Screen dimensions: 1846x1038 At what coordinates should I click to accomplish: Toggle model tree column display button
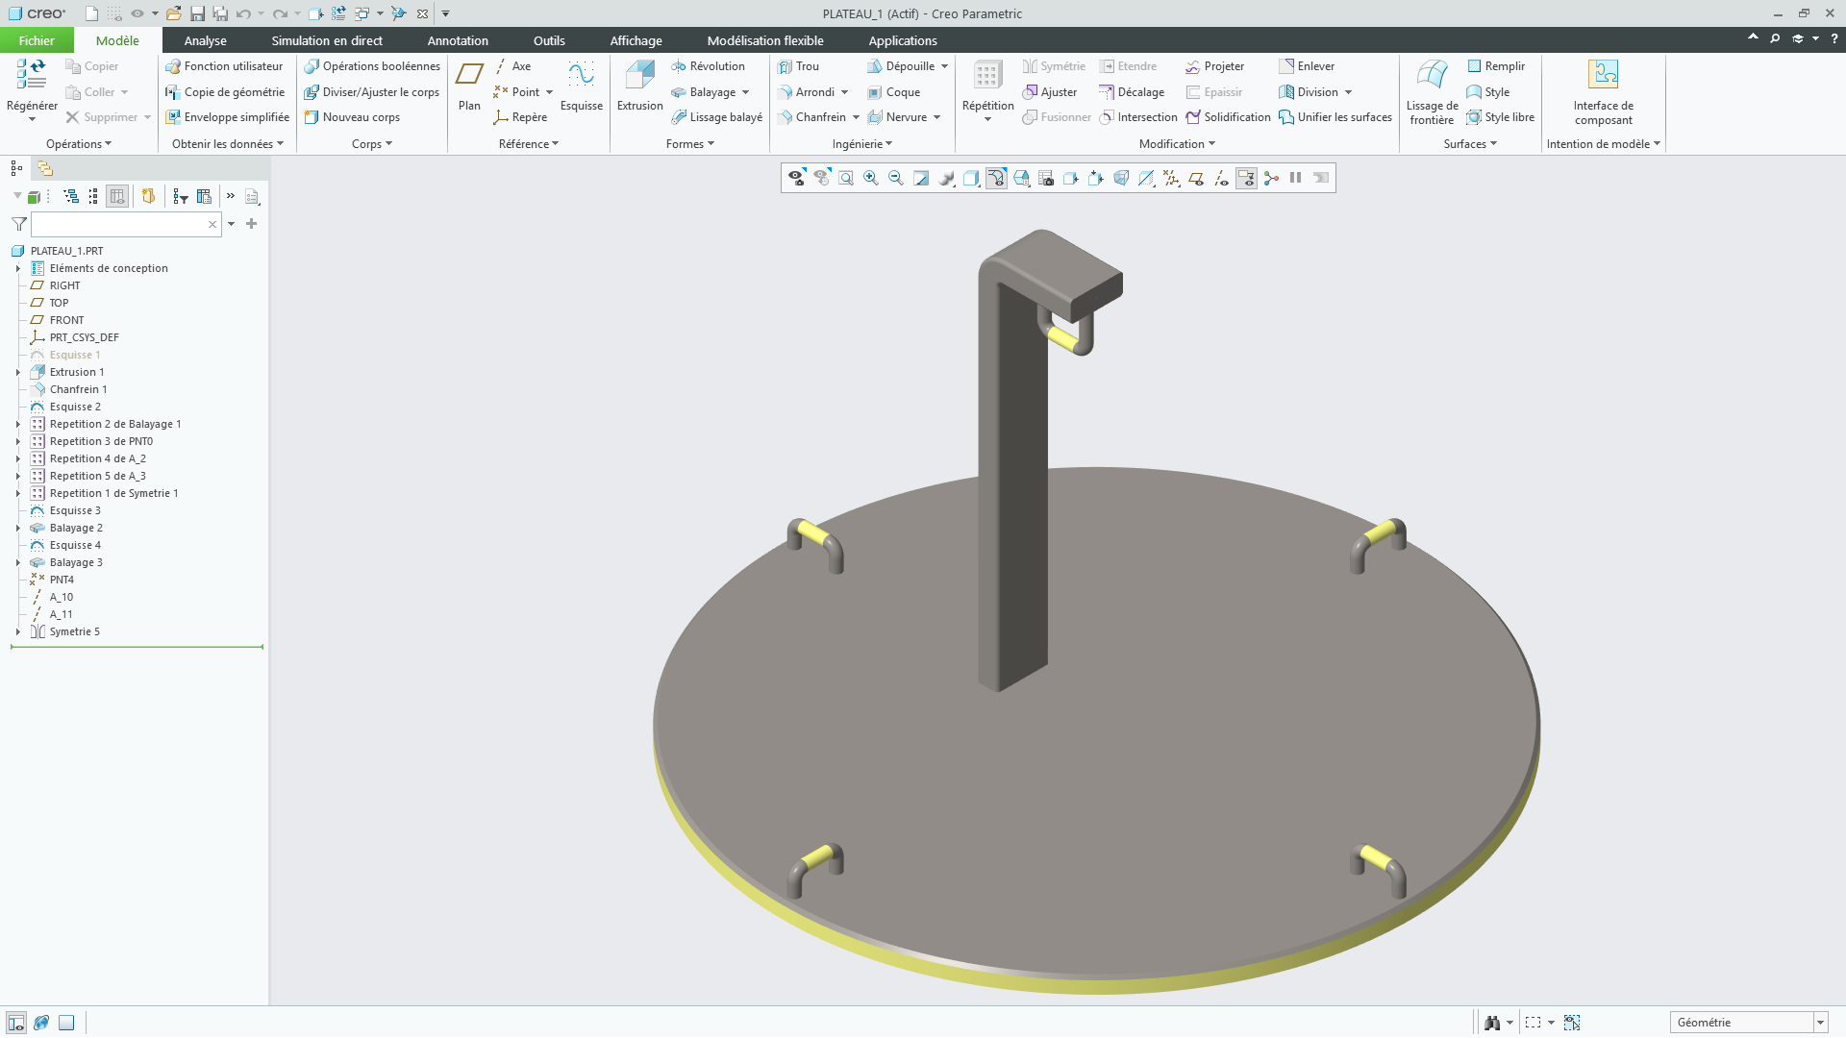tap(117, 196)
